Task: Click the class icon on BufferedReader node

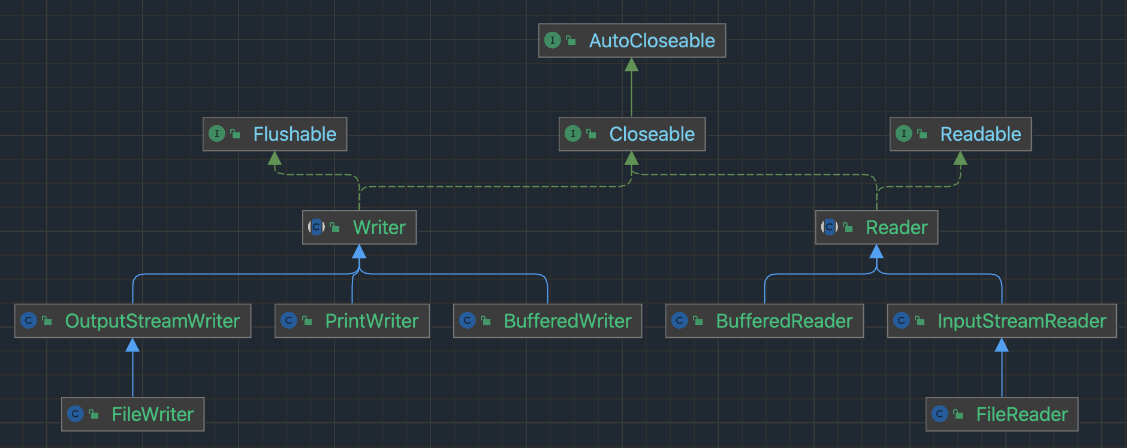Action: click(x=679, y=321)
